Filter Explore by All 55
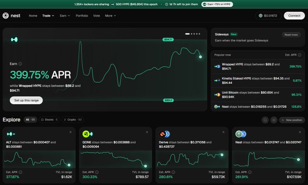The width and height of the screenshot is (308, 185). 30,120
